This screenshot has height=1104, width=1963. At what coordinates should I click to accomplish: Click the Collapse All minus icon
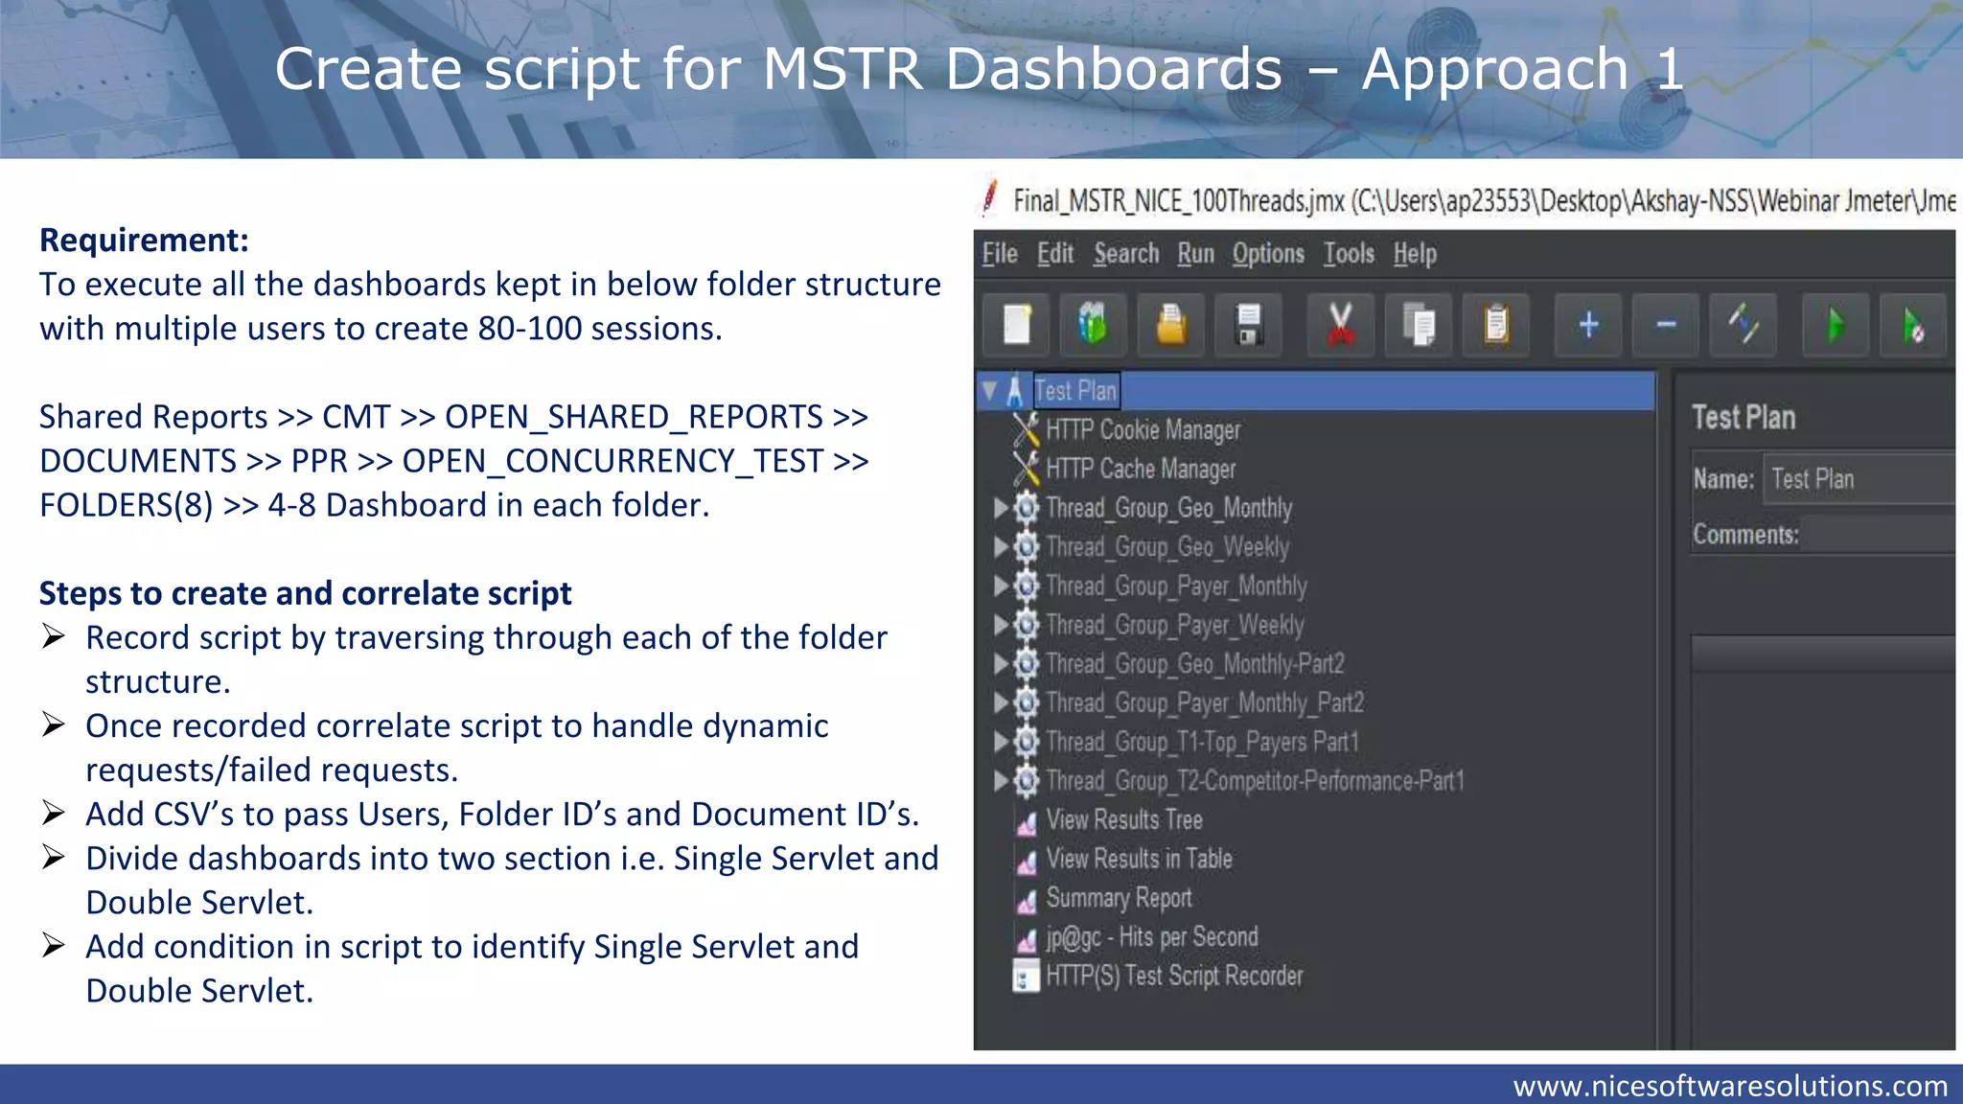[x=1666, y=326]
